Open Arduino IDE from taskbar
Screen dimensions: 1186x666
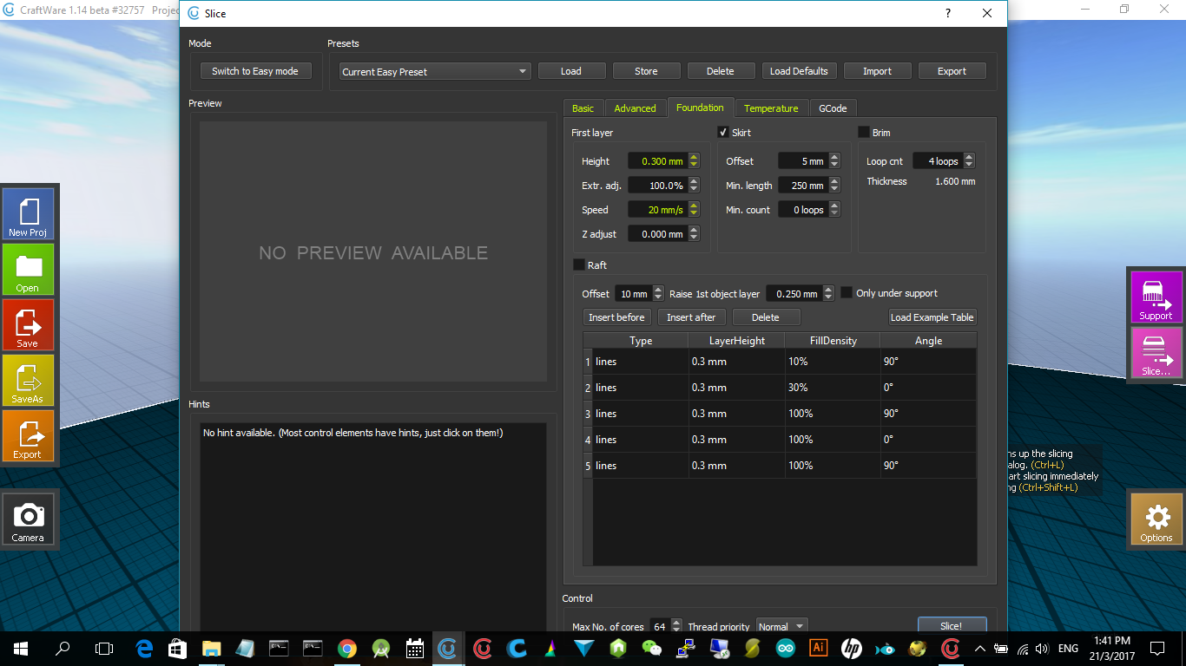(785, 648)
